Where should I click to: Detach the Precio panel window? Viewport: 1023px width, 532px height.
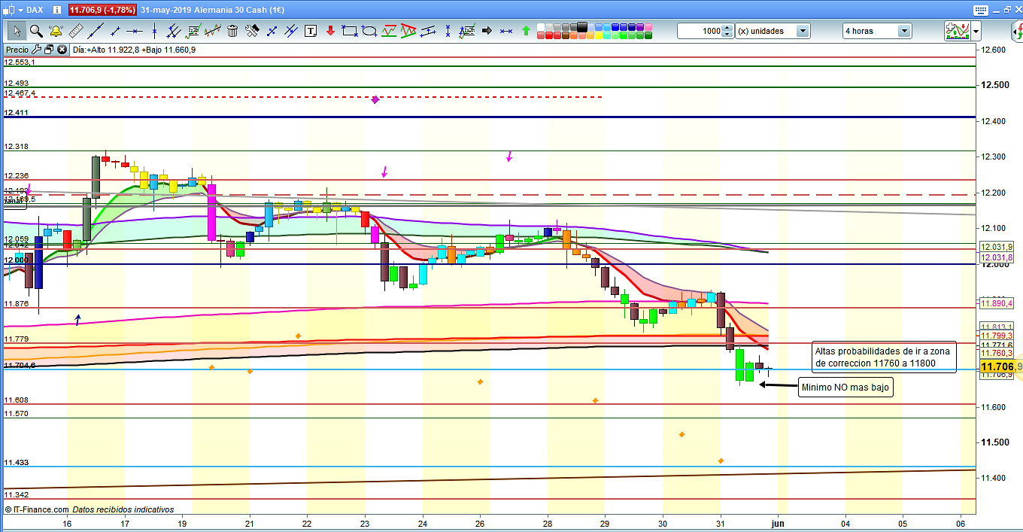48,50
